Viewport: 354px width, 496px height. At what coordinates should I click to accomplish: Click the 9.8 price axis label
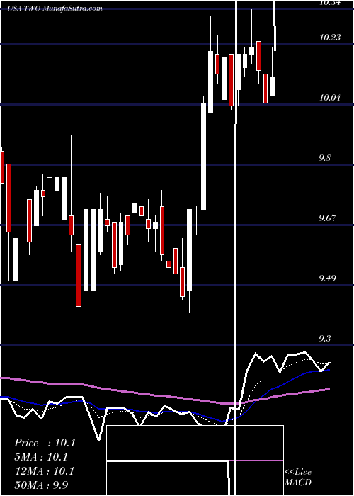click(325, 158)
